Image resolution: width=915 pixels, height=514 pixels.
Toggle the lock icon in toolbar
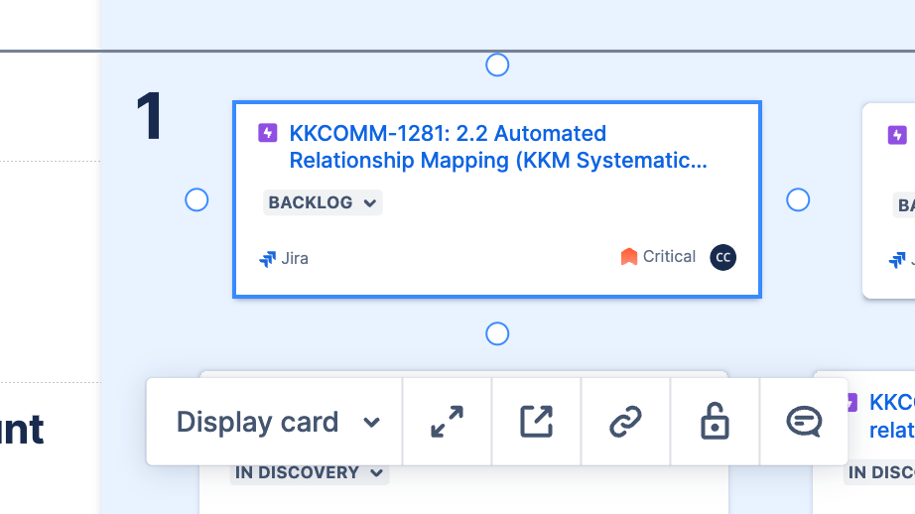pyautogui.click(x=715, y=422)
